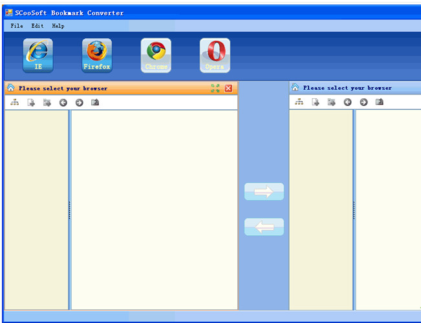Screen dimensions: 421x323
Task: Open the File menu
Action: 17,26
